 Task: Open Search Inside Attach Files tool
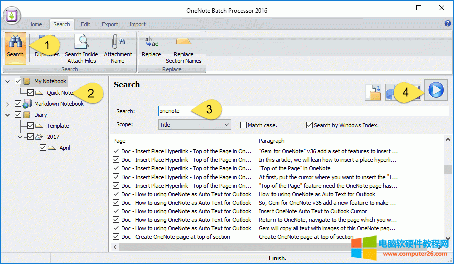pos(81,48)
